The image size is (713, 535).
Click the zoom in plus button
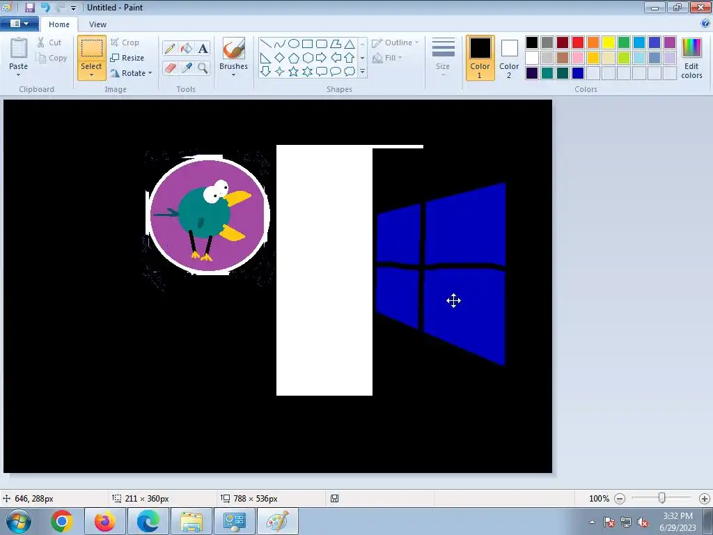705,499
